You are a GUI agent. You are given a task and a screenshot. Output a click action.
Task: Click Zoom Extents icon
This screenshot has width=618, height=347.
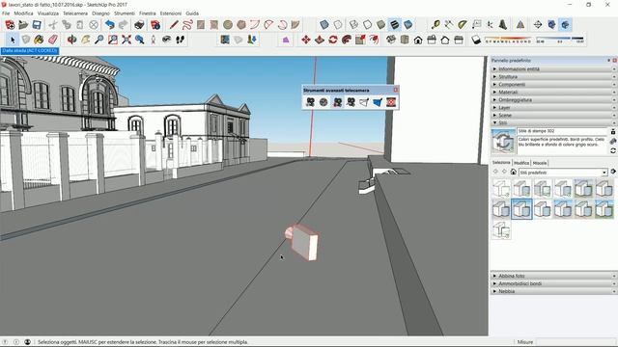pos(126,40)
